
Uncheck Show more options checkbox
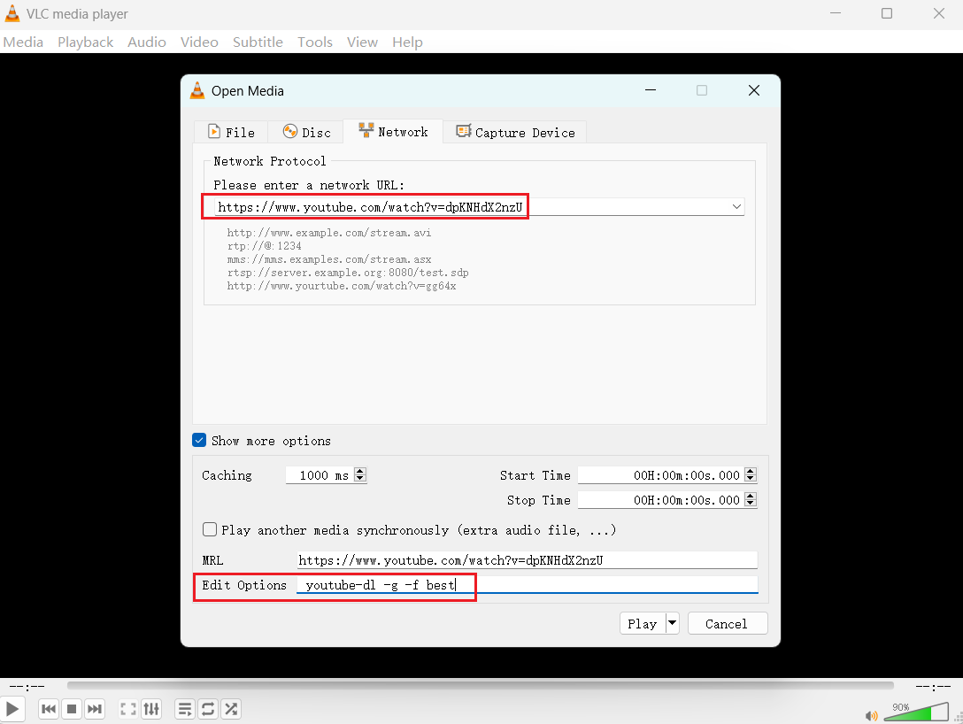199,440
